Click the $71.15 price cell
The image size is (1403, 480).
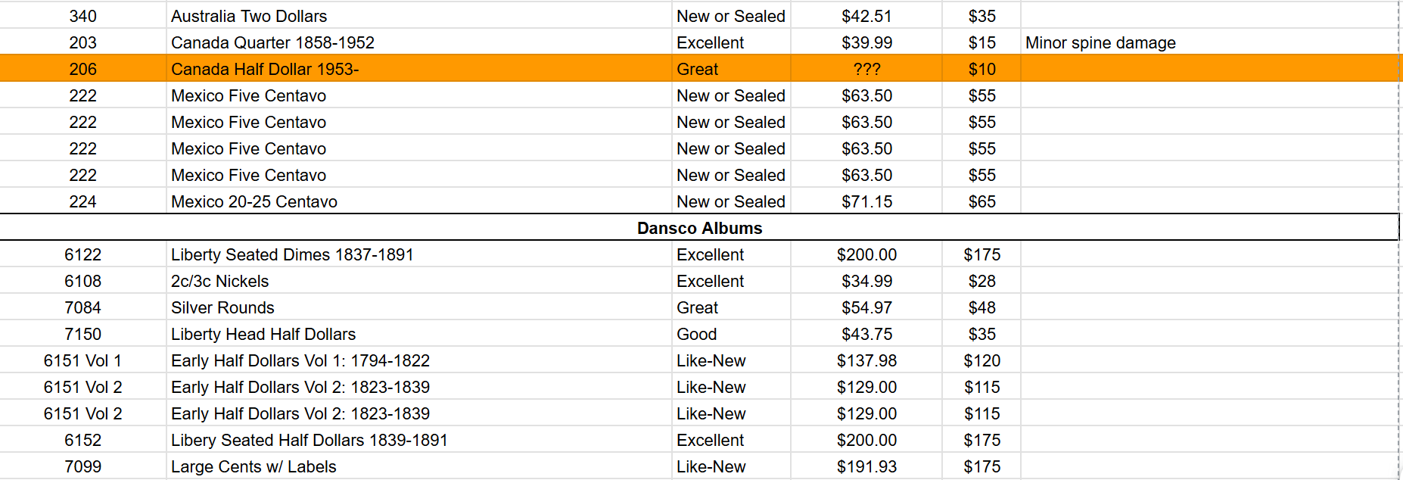(866, 201)
